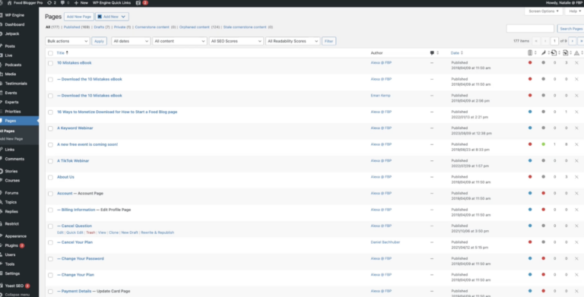Sort by the readability score feather icon

[544, 53]
